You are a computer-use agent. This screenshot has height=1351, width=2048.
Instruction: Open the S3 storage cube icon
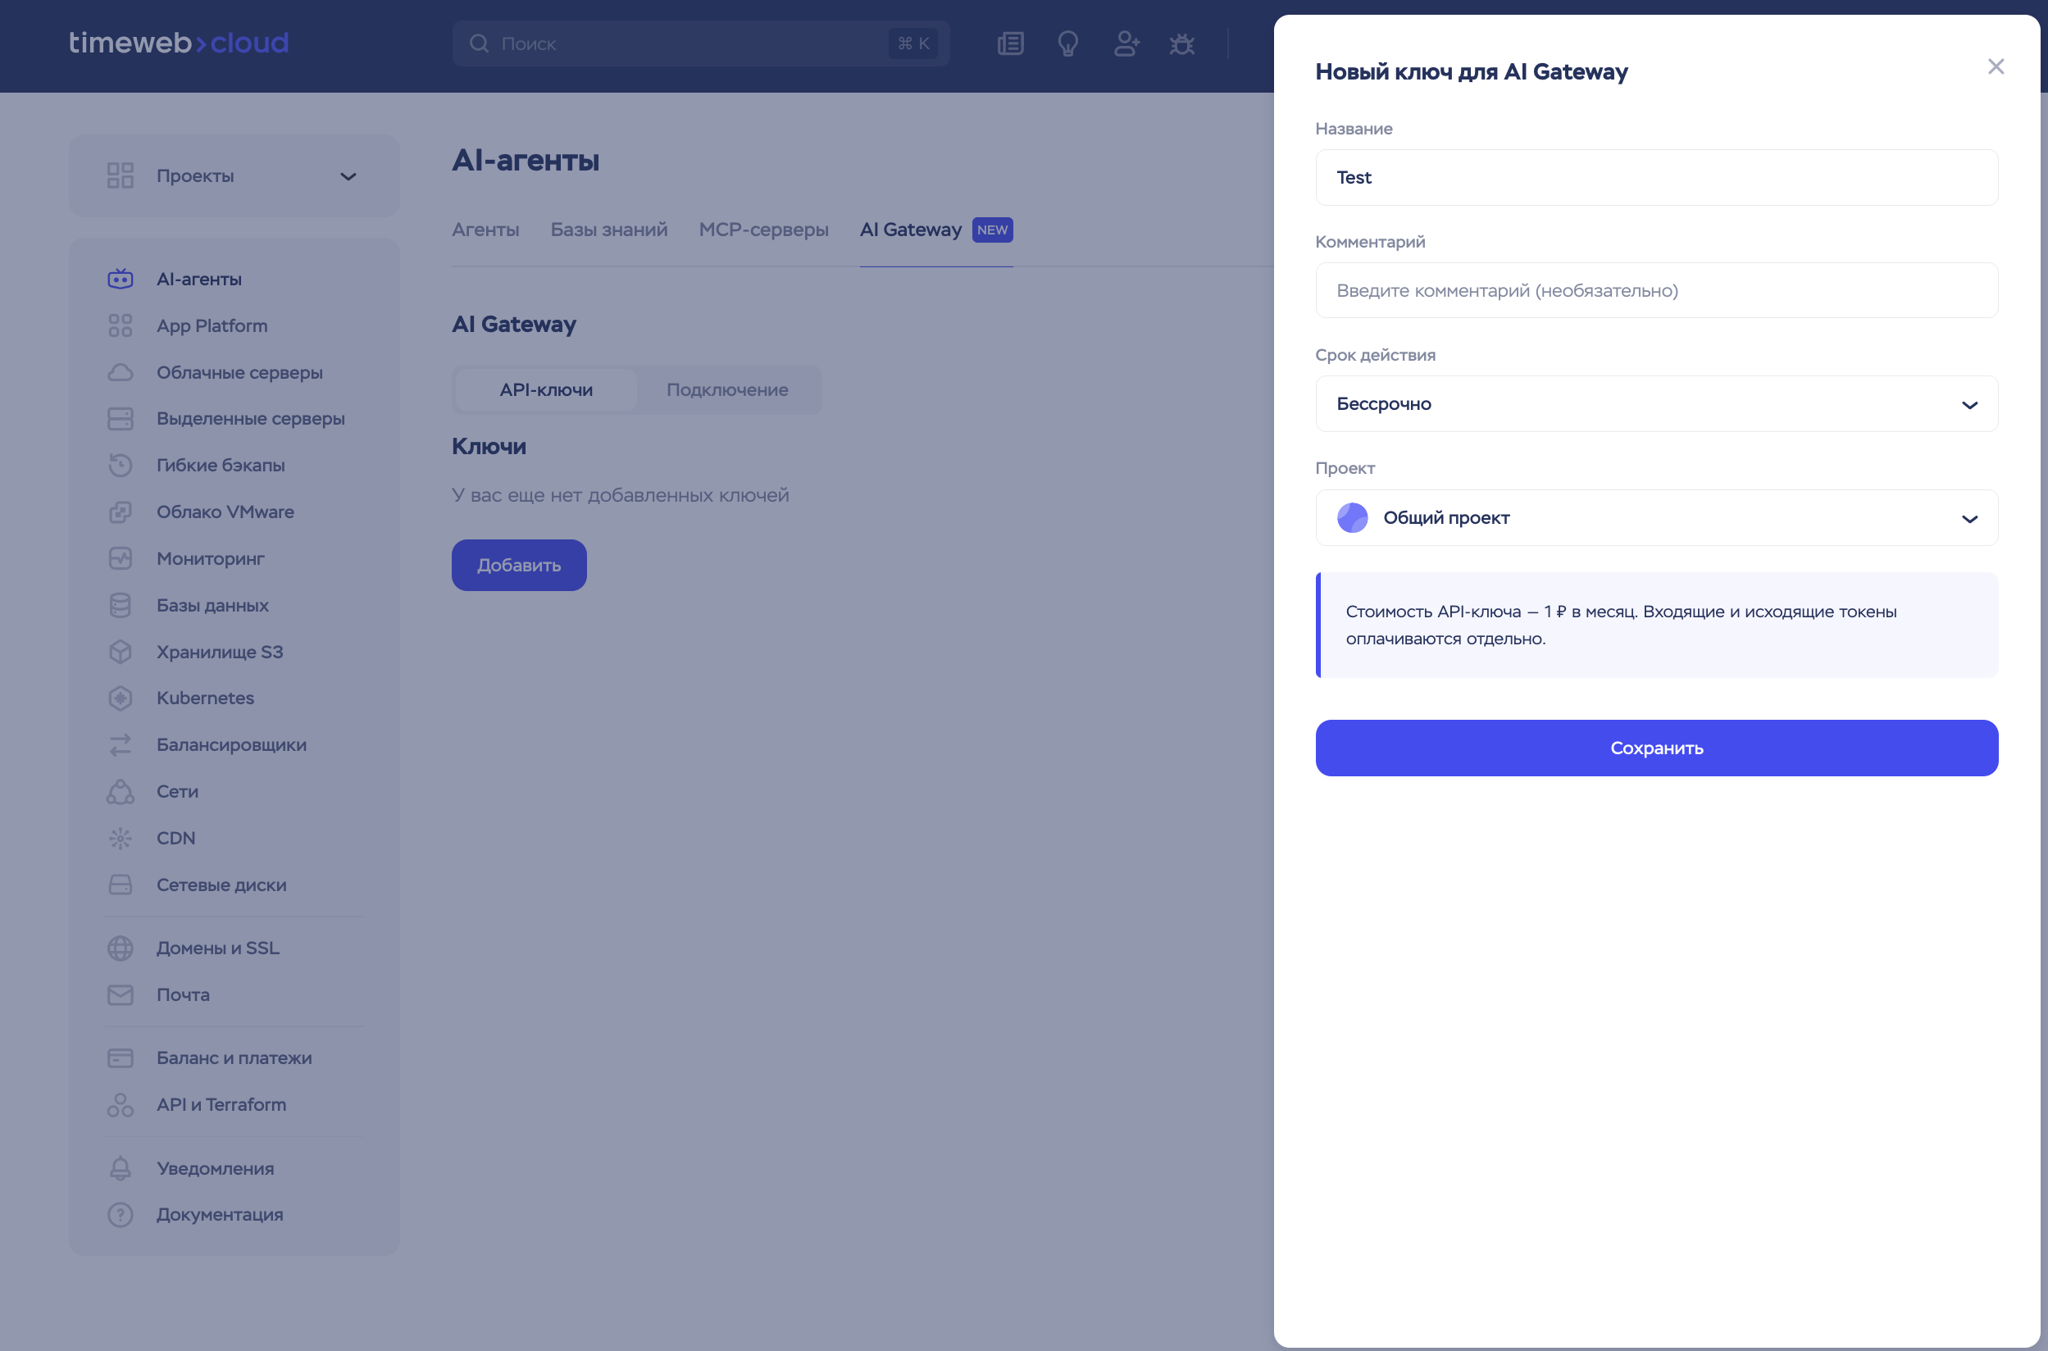[x=121, y=652]
